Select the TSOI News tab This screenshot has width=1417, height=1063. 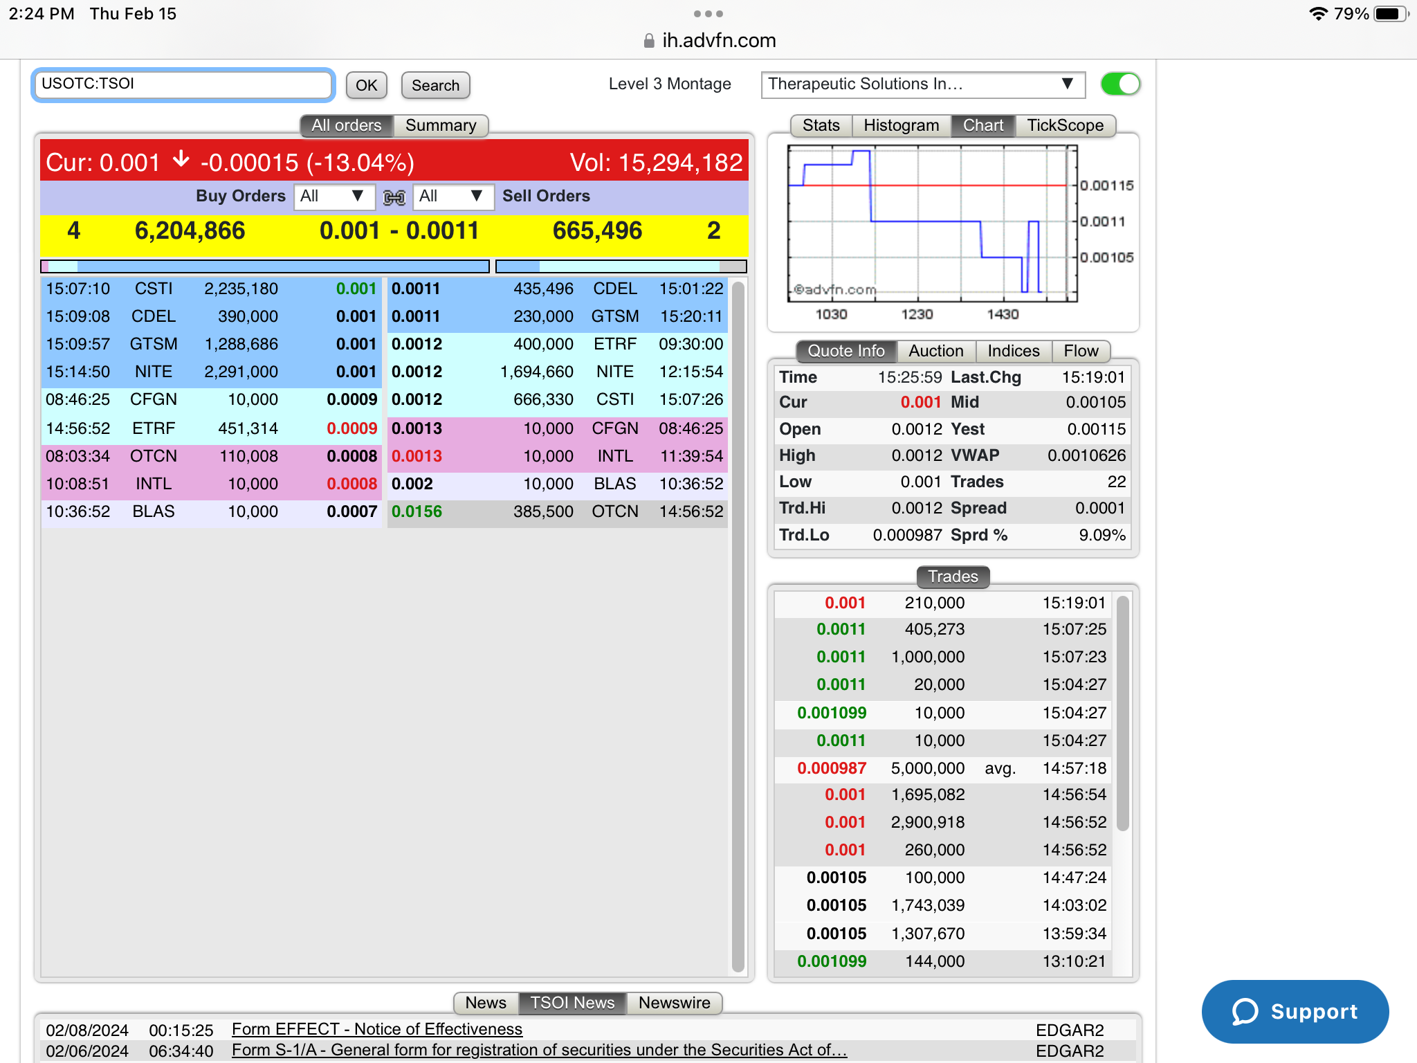[572, 1003]
